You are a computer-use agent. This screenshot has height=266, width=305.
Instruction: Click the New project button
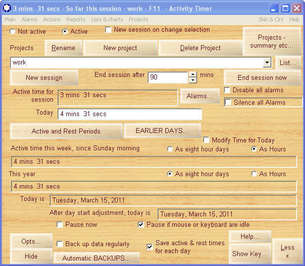tap(120, 48)
